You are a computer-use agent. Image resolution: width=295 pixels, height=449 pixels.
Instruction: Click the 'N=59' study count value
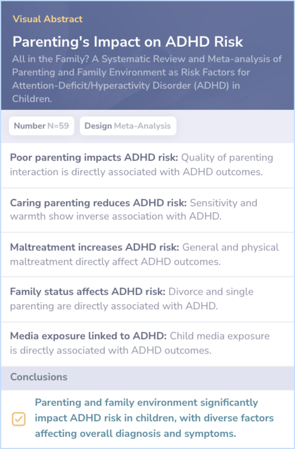tap(58, 126)
